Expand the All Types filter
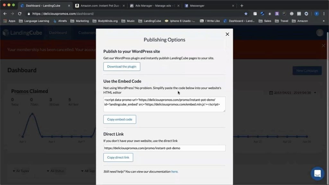The image size is (329, 185). point(21,171)
